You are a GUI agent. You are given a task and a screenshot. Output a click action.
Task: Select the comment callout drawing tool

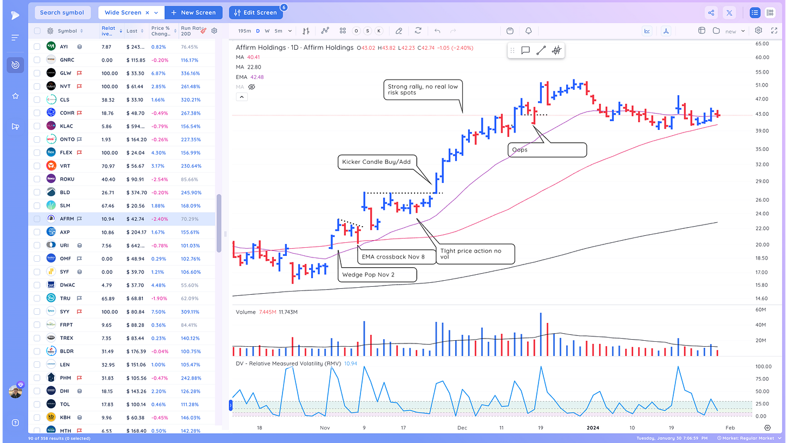(x=525, y=50)
